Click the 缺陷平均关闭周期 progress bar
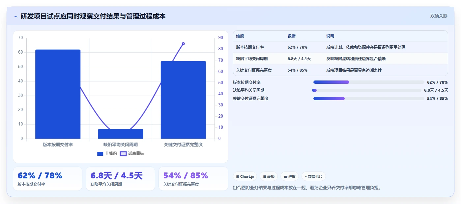The width and height of the screenshot is (461, 204). click(x=367, y=90)
